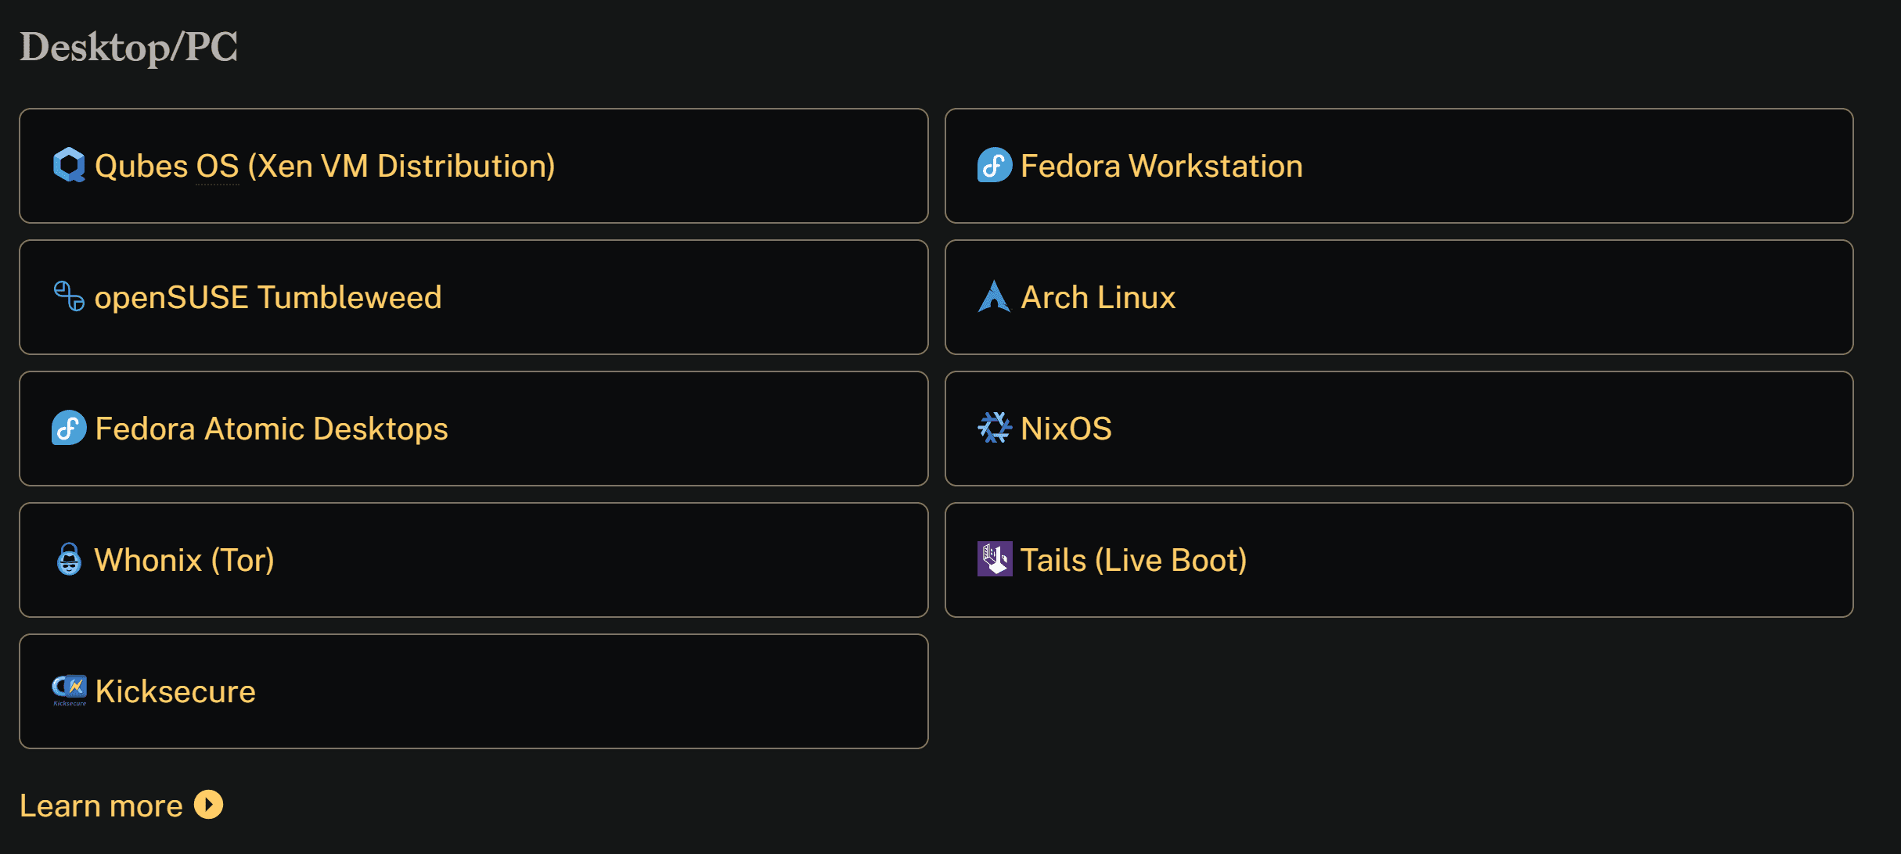Click the Whonix logo icon

[69, 559]
